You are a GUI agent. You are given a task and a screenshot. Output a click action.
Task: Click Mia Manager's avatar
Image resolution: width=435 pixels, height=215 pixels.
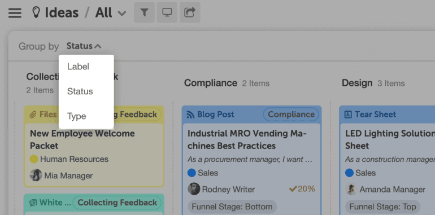(36, 175)
